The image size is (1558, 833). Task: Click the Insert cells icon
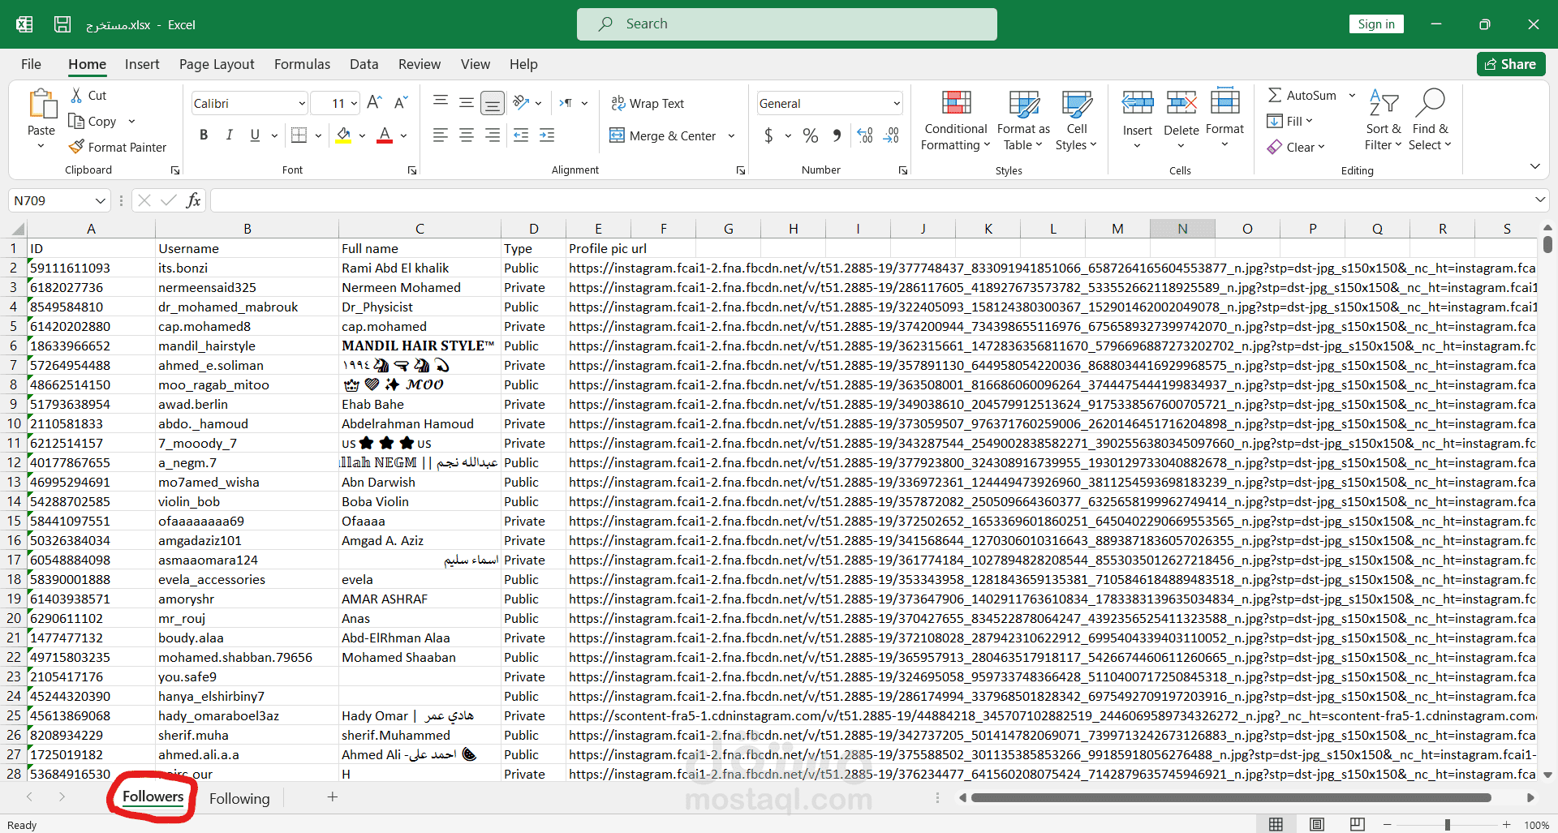click(x=1138, y=103)
